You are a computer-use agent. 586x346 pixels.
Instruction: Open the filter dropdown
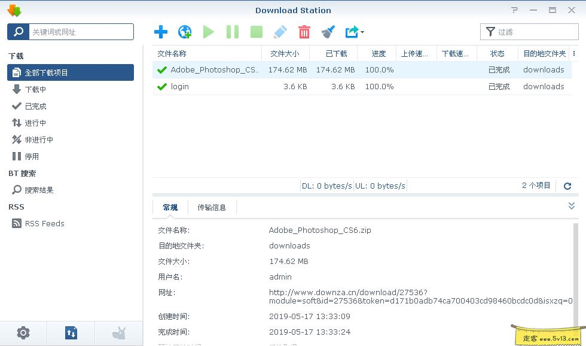pyautogui.click(x=529, y=31)
